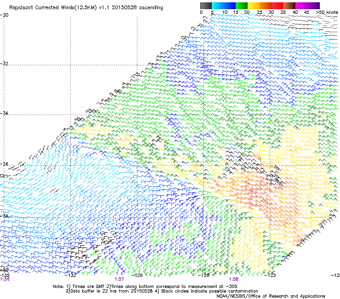
Task: Click the red 30-35 knots legend swatch
Action: coord(278,6)
